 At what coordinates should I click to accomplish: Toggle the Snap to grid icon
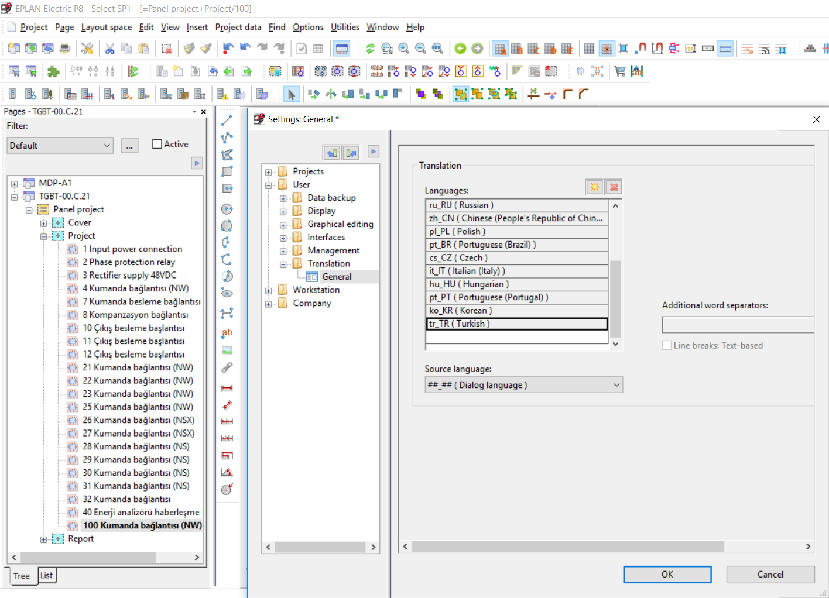pos(607,49)
